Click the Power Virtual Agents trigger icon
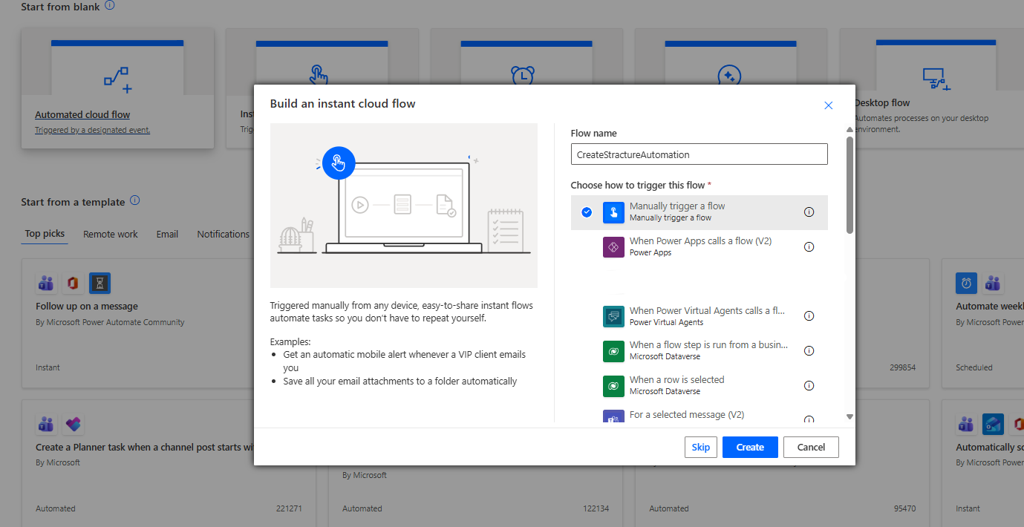Image resolution: width=1024 pixels, height=527 pixels. coord(613,317)
